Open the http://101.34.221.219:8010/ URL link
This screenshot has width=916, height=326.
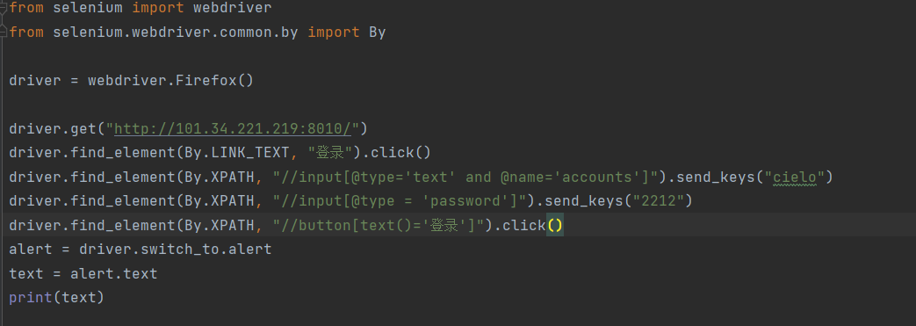coord(233,128)
